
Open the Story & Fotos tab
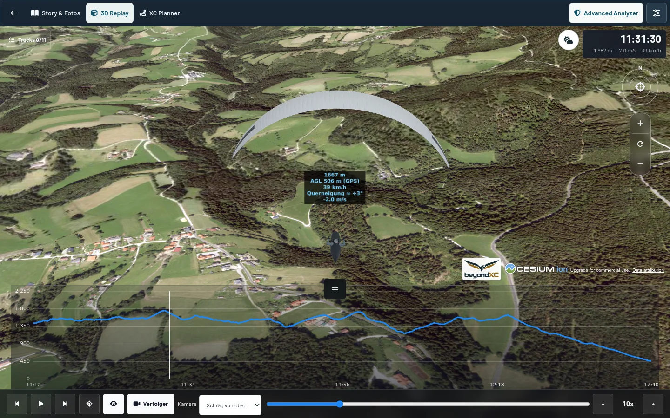(x=56, y=13)
